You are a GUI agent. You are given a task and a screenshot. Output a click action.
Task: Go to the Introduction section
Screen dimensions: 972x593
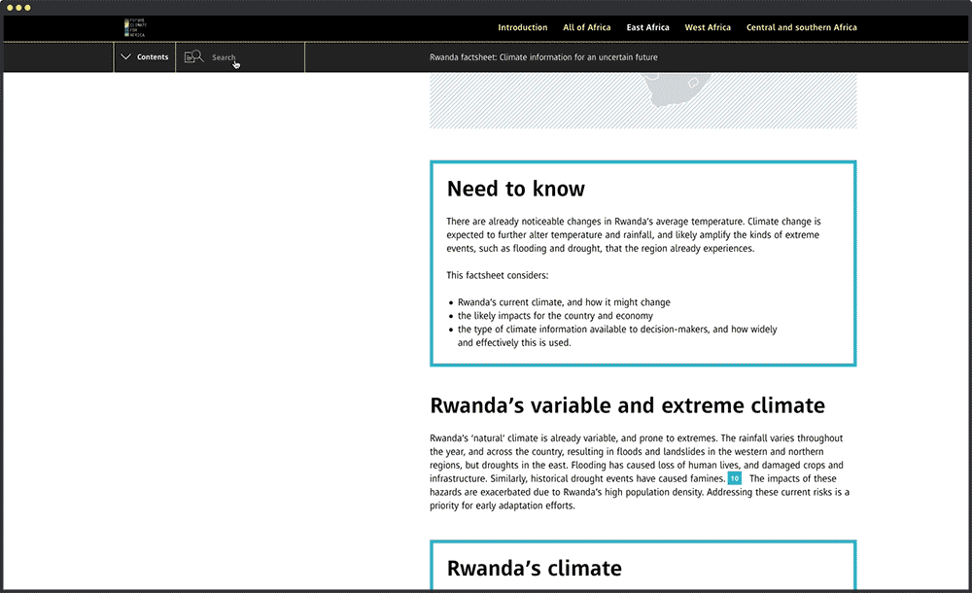tap(522, 27)
